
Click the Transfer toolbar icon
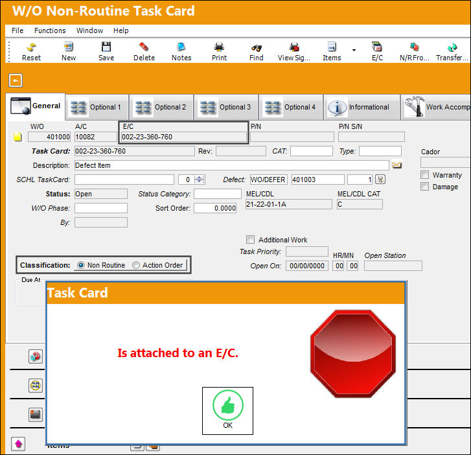click(452, 51)
